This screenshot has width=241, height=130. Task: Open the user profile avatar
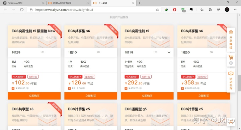(227, 10)
